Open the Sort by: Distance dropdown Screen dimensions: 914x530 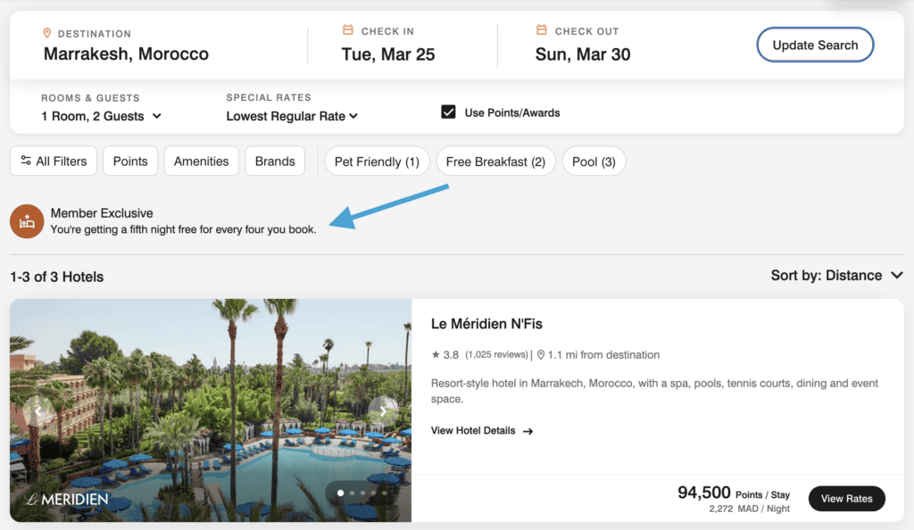coord(836,276)
